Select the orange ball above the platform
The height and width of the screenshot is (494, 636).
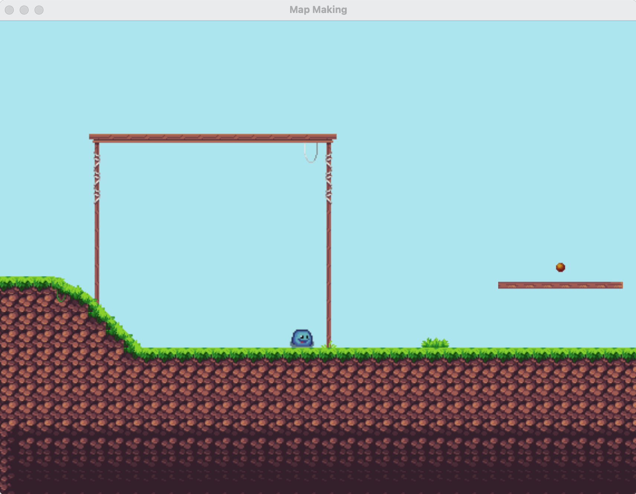pos(560,267)
